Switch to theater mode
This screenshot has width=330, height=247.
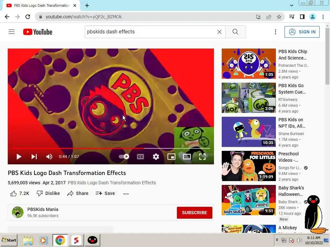coord(187,157)
